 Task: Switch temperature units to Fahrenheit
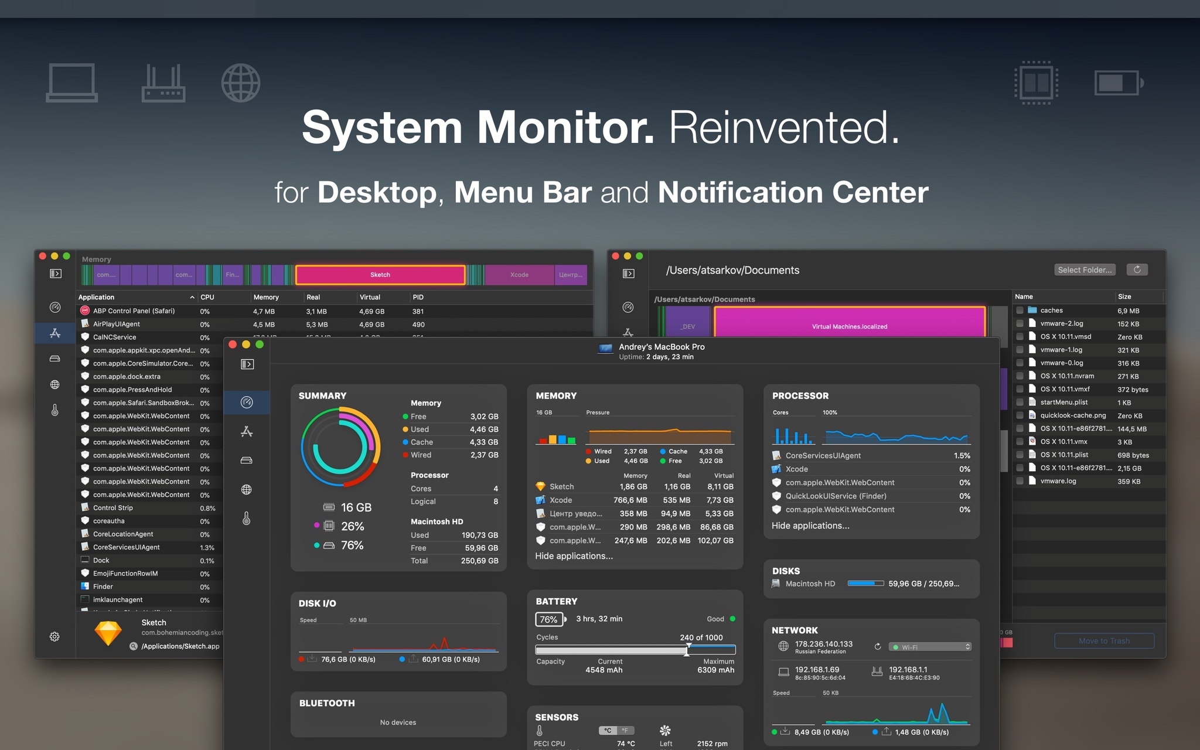pyautogui.click(x=625, y=730)
